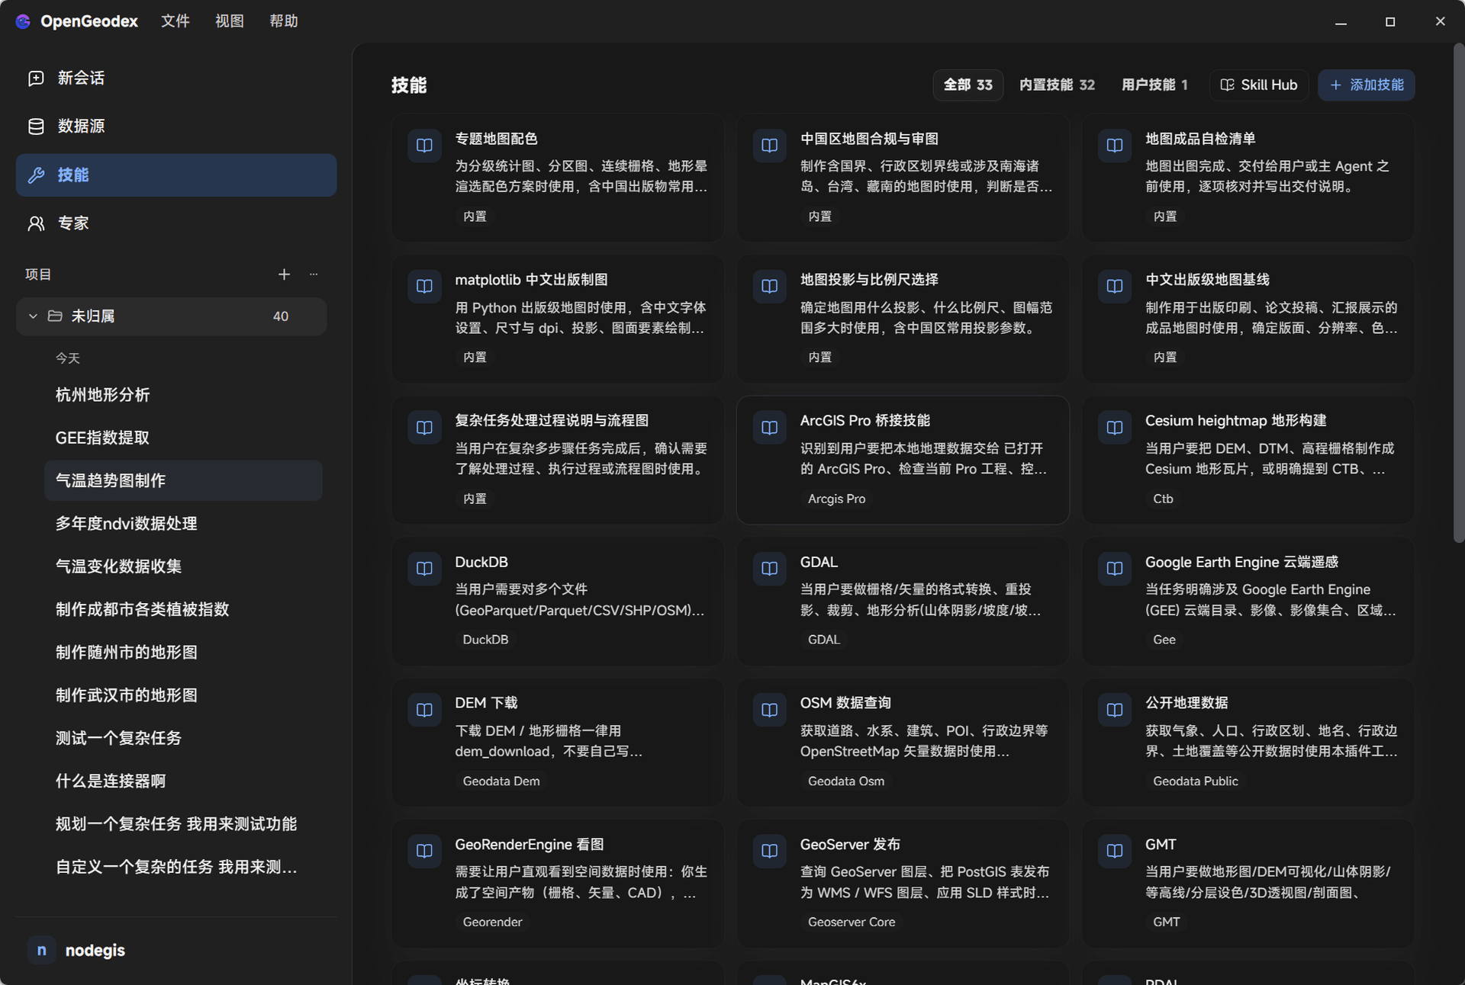Open the GEE指数据提取 conversation

tap(183, 438)
